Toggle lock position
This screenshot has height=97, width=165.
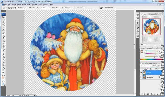click(x=149, y=69)
